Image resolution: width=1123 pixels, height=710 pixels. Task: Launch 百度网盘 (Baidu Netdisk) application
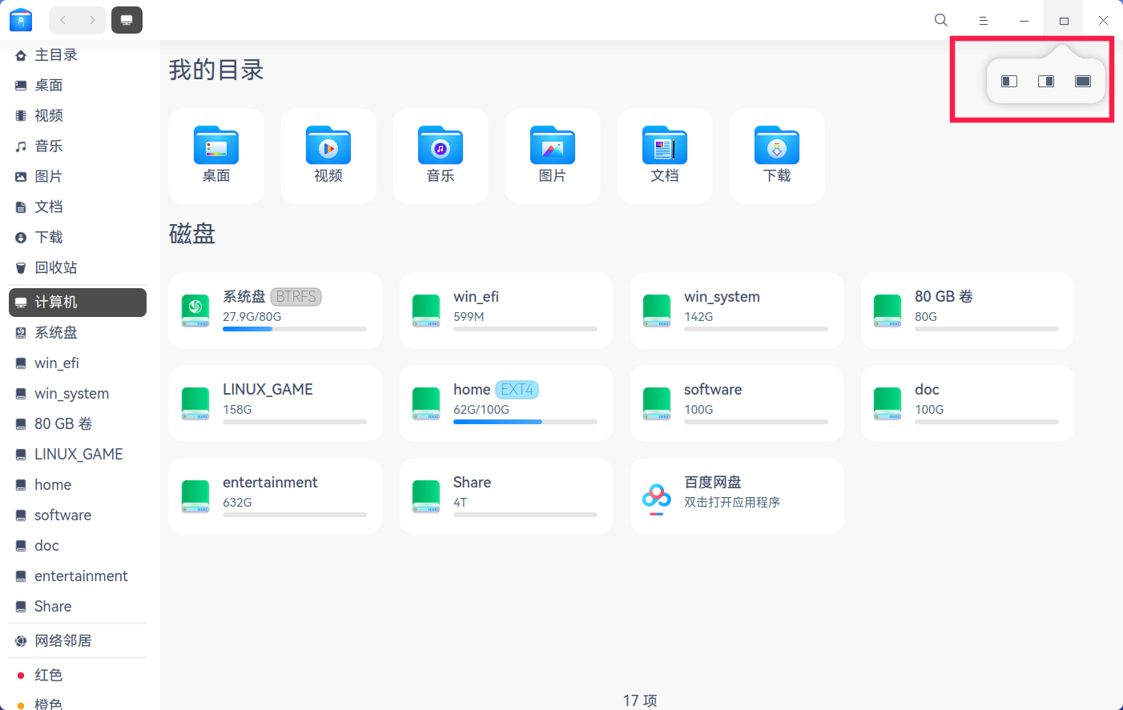[x=736, y=495]
